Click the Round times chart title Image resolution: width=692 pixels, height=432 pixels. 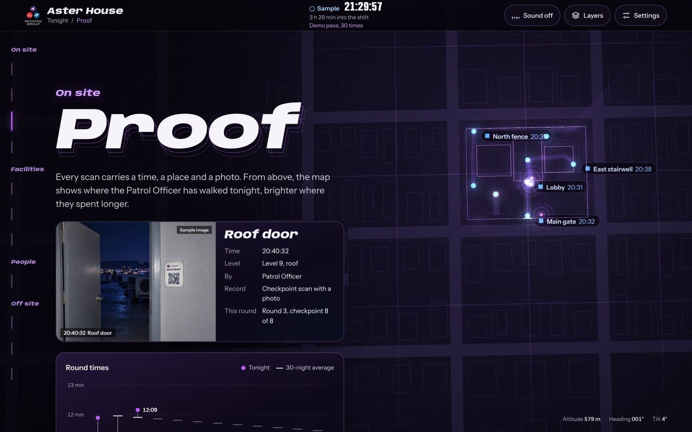click(87, 367)
